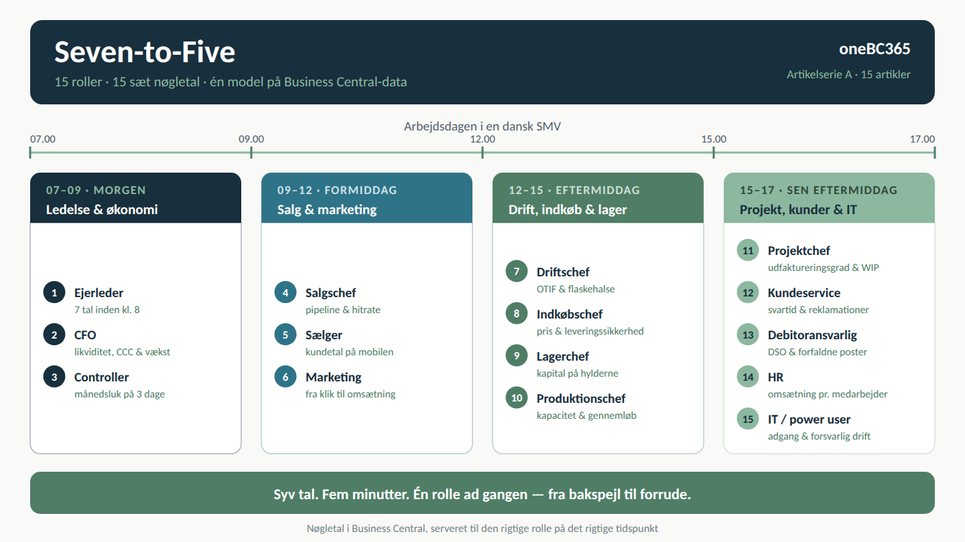Click the Kundeservice role title
The height and width of the screenshot is (542, 965).
click(x=804, y=292)
